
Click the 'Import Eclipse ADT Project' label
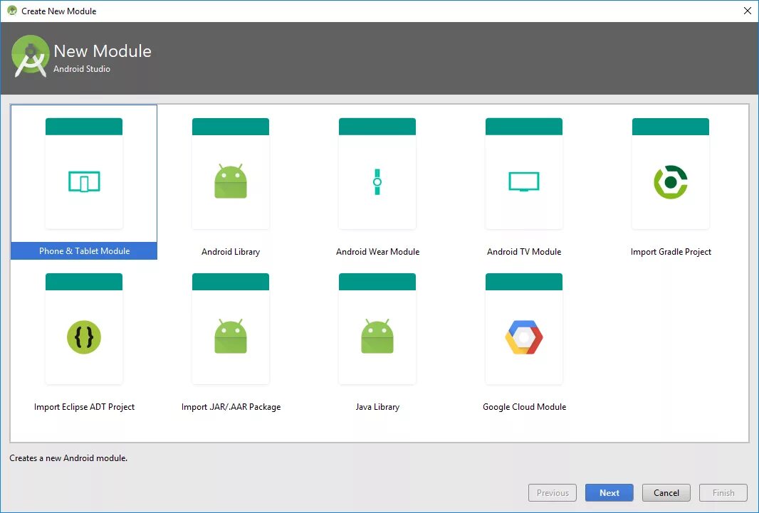pos(84,406)
